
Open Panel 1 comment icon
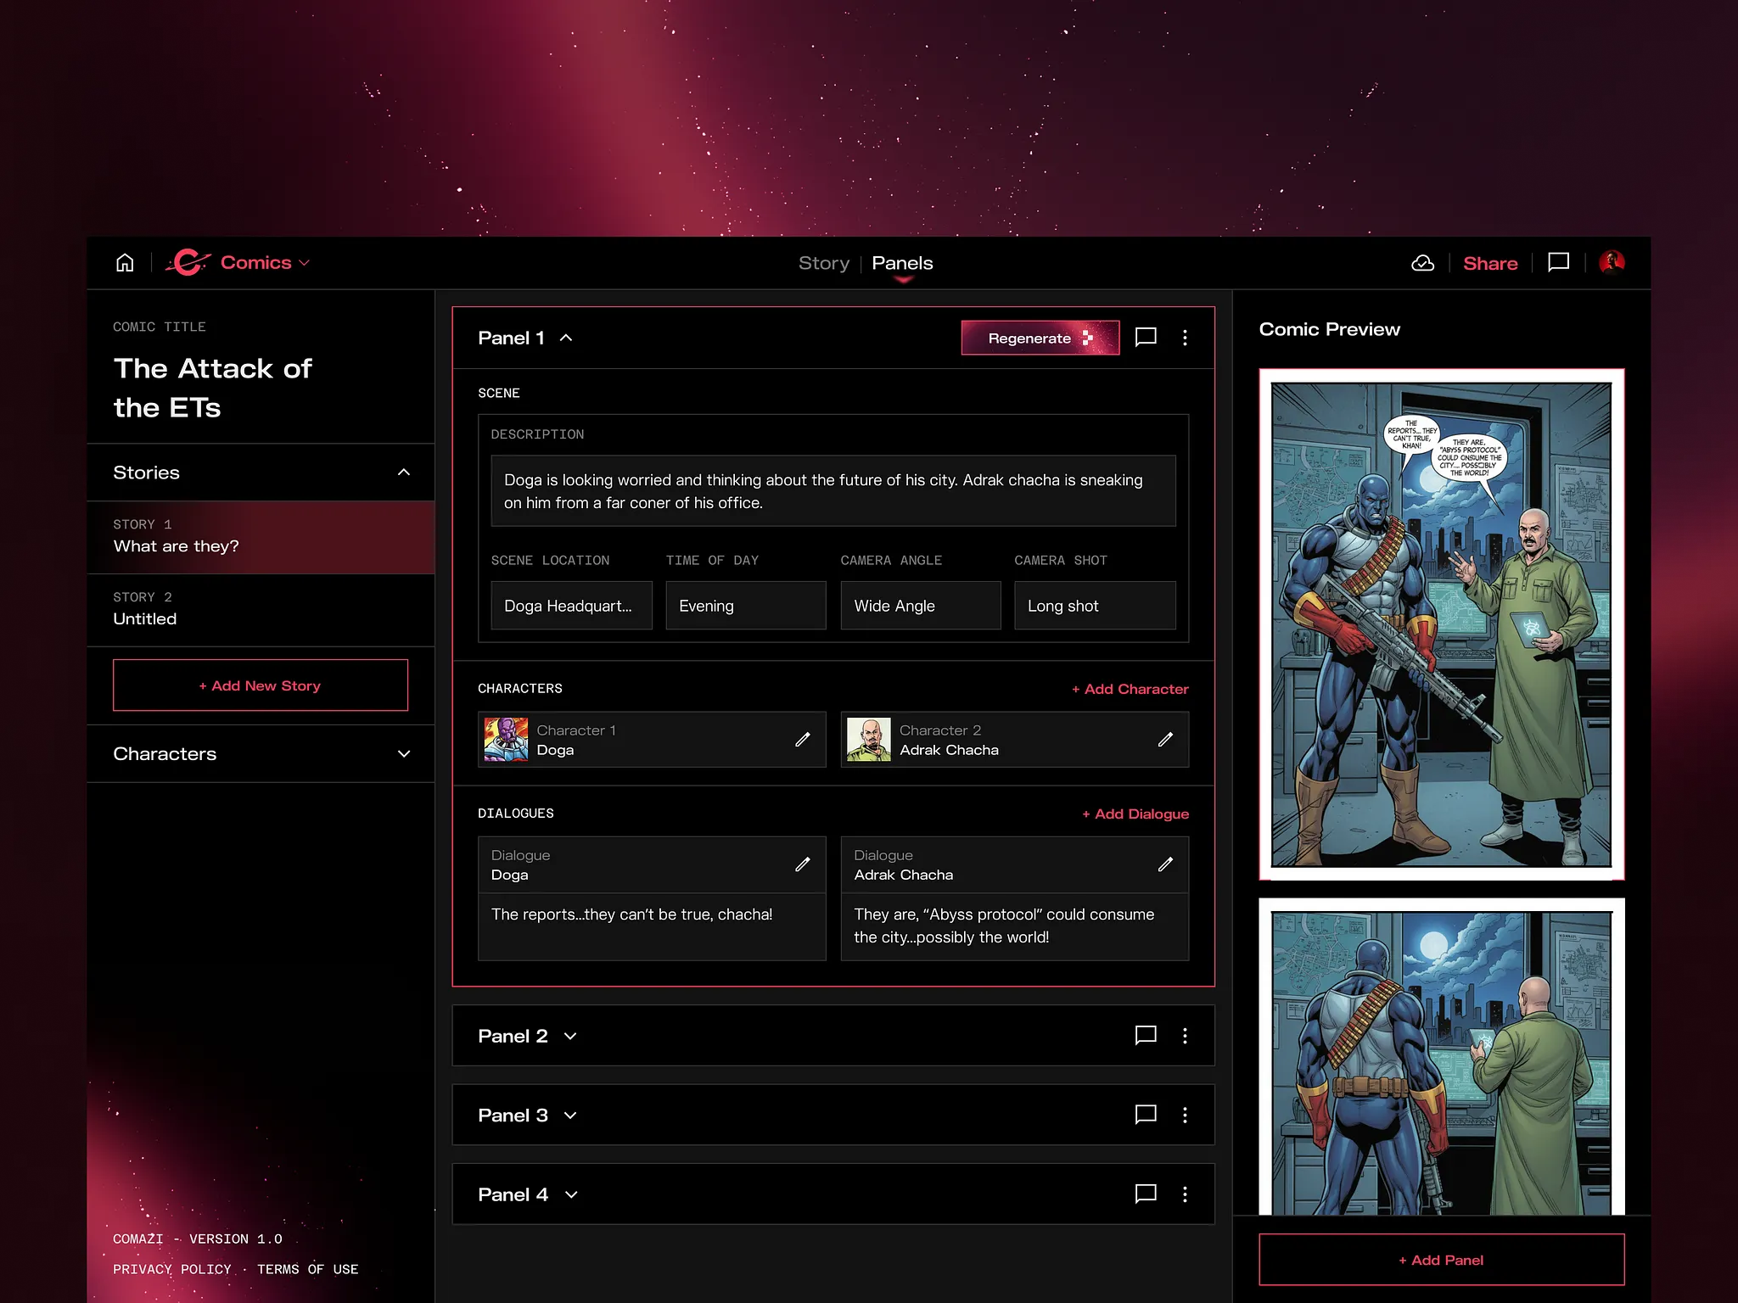point(1146,338)
